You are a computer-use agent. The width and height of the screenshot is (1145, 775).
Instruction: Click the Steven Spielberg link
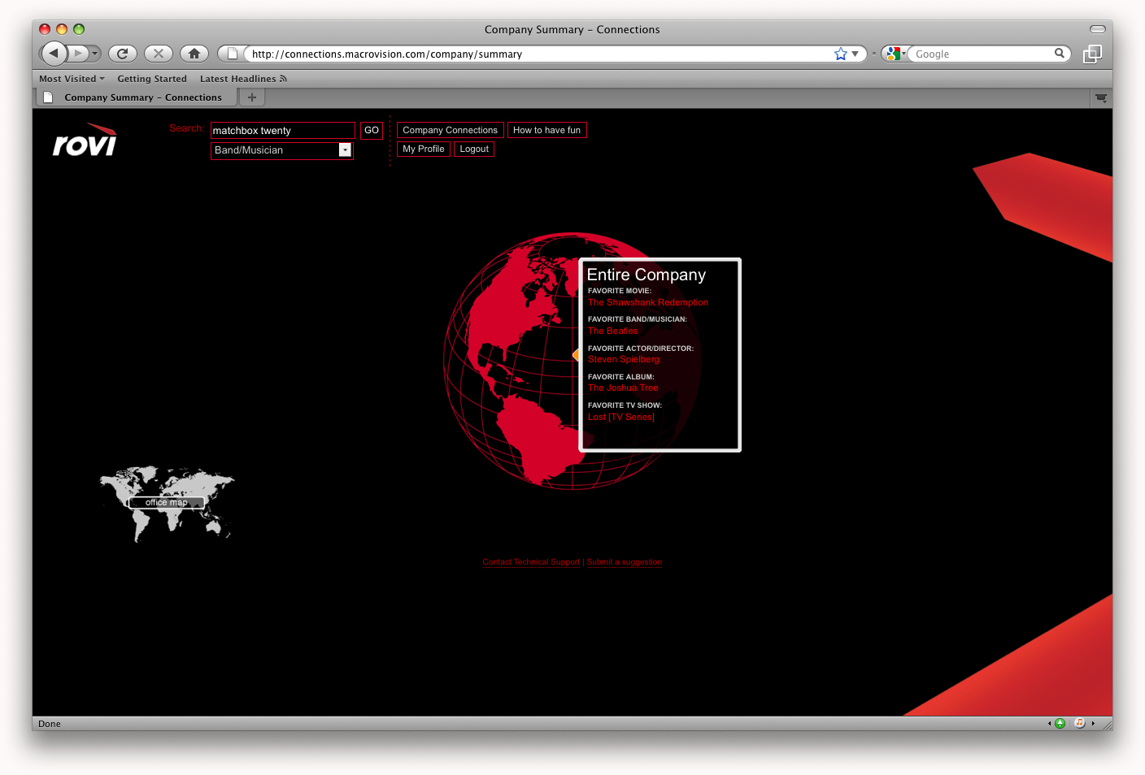click(624, 359)
